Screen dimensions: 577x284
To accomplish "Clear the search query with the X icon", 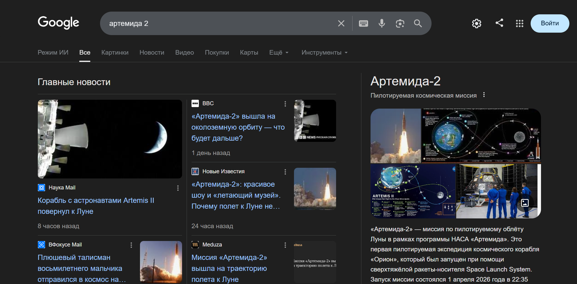I will pos(341,23).
